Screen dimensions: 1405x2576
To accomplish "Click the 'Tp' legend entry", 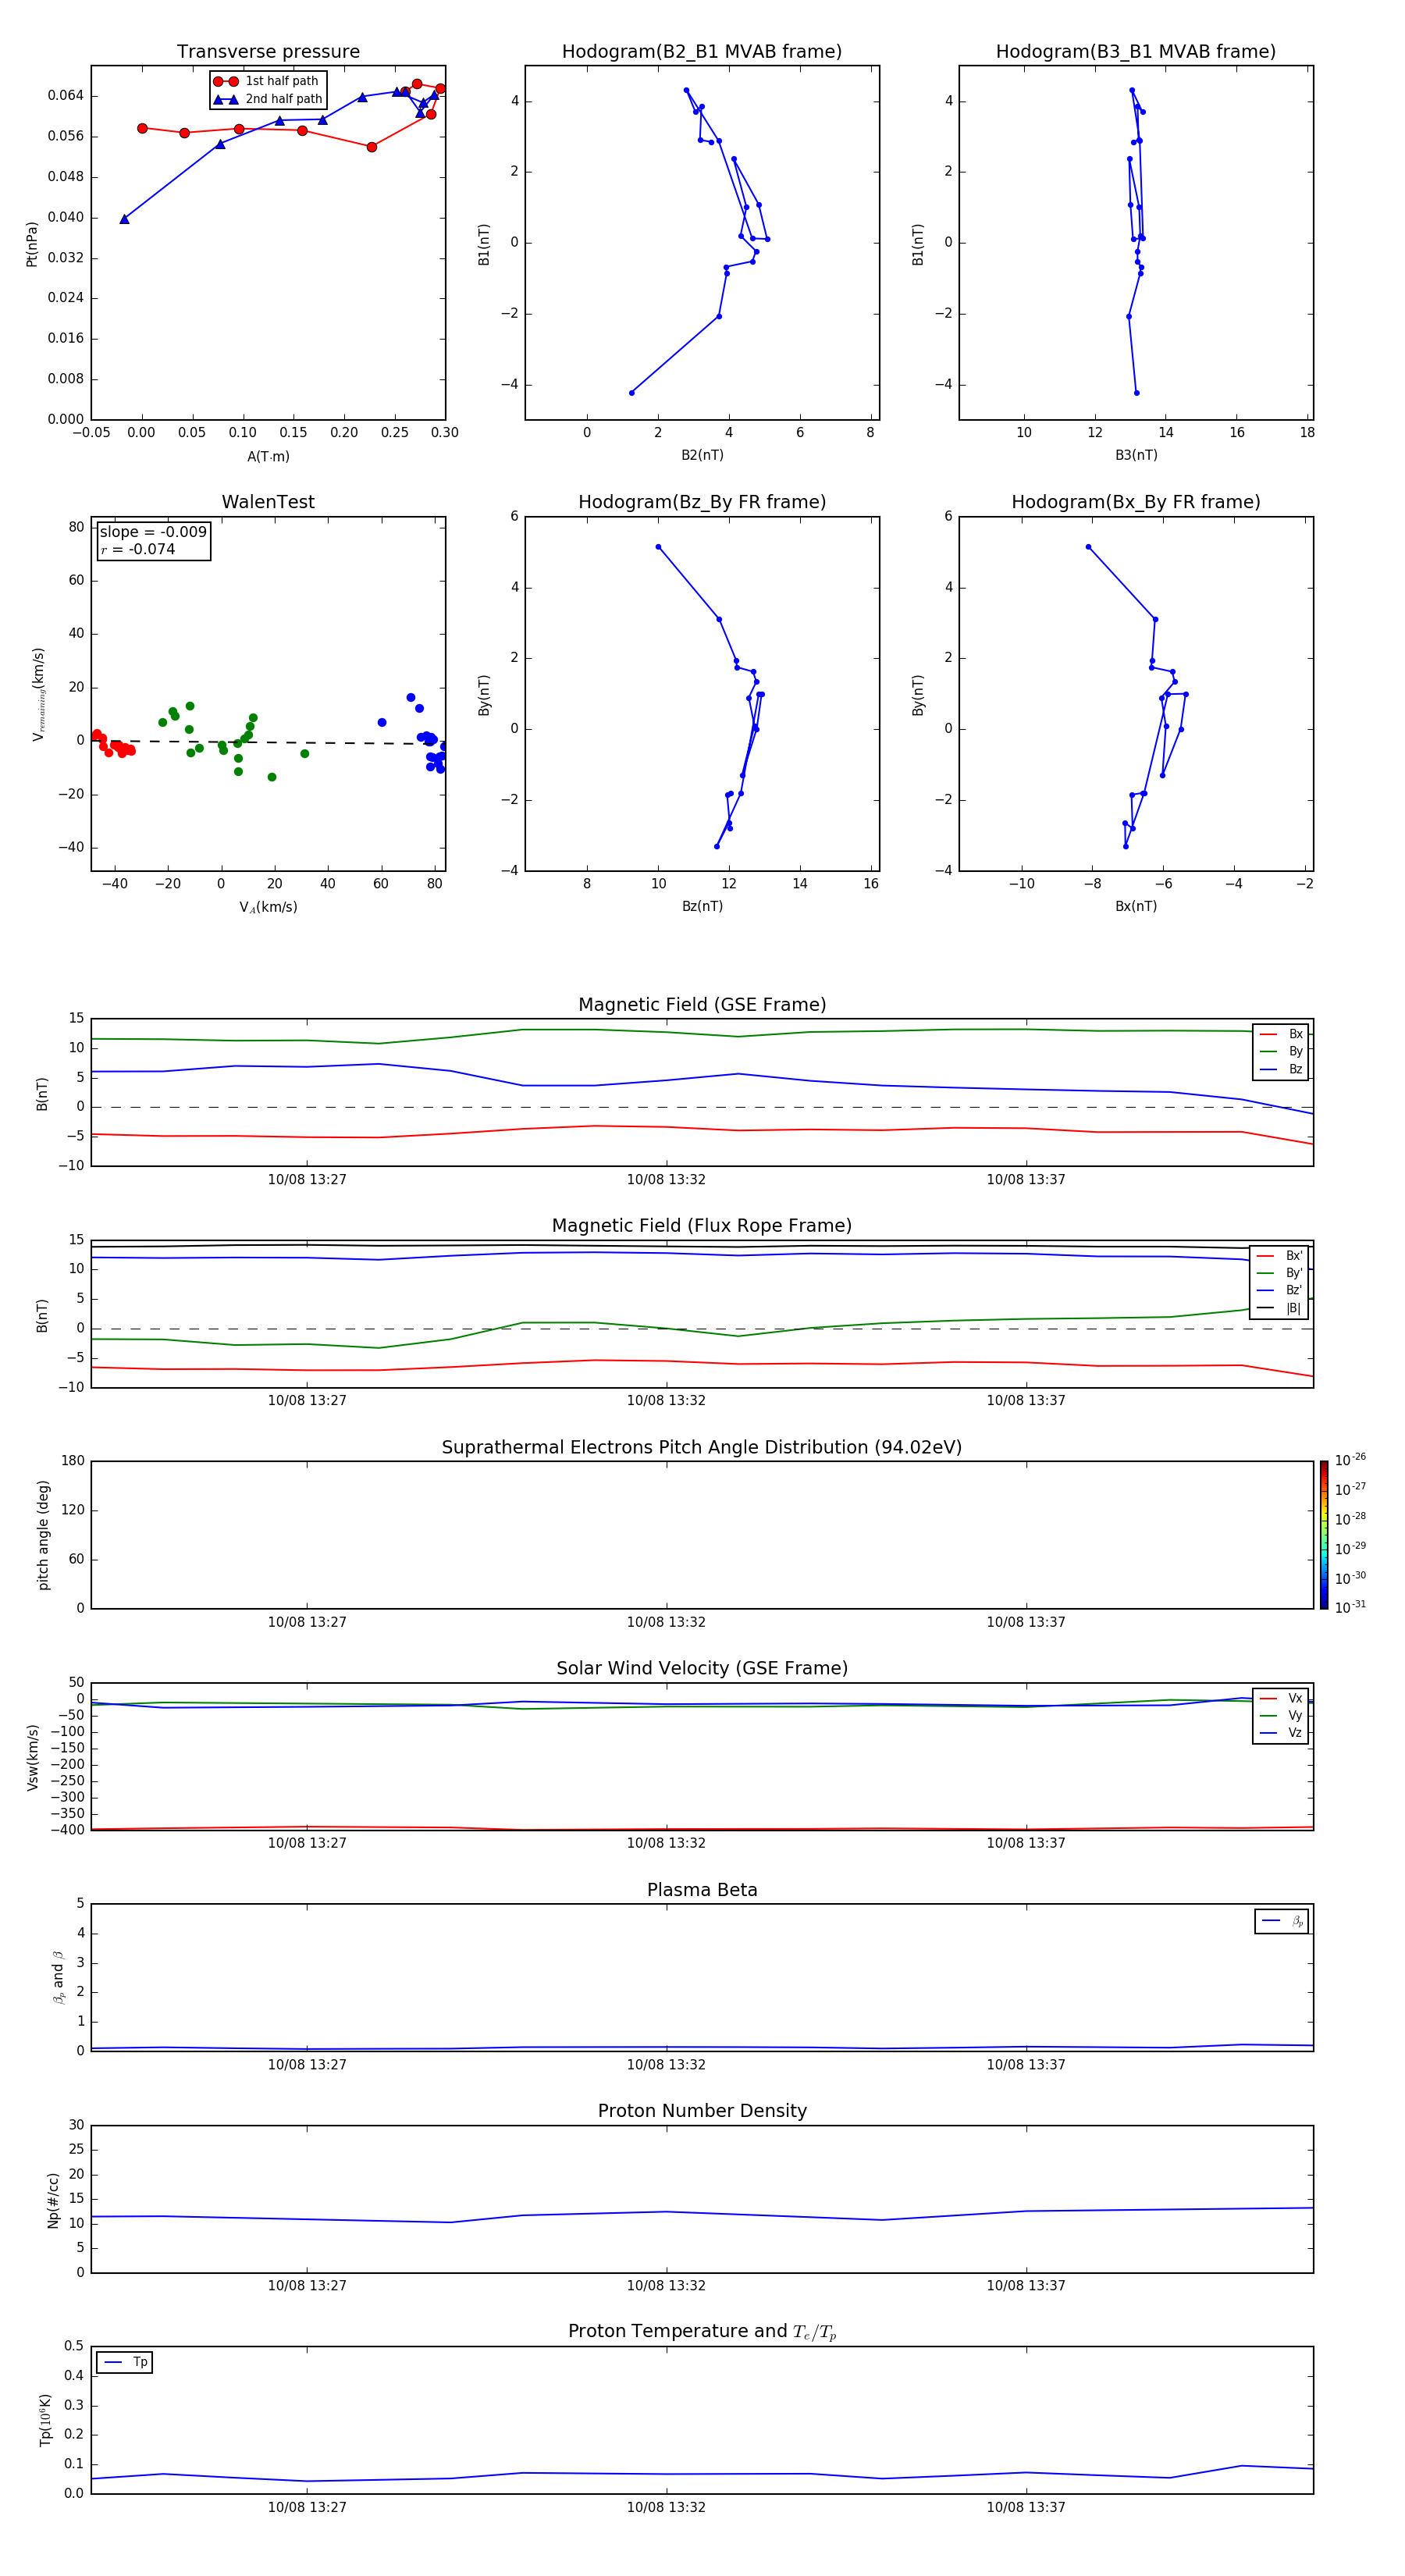I will [x=124, y=2362].
